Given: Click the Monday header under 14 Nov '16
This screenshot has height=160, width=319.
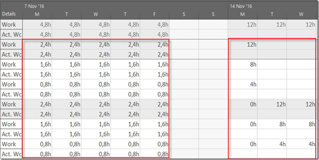Looking at the screenshot, I should point(243,14).
